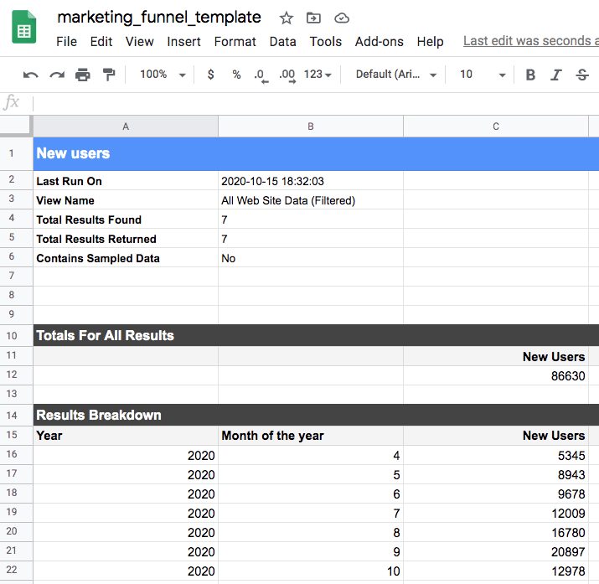Viewport: 599px width, 584px height.
Task: Click the Redo arrow icon
Action: (57, 75)
